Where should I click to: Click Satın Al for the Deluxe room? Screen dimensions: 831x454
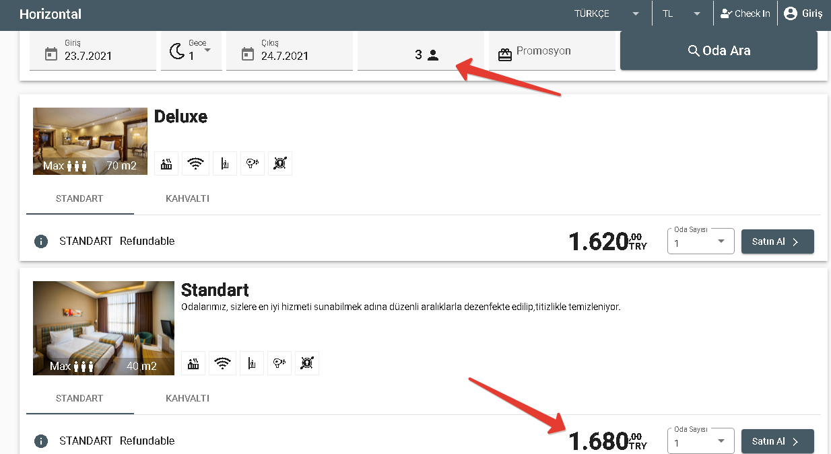(777, 241)
